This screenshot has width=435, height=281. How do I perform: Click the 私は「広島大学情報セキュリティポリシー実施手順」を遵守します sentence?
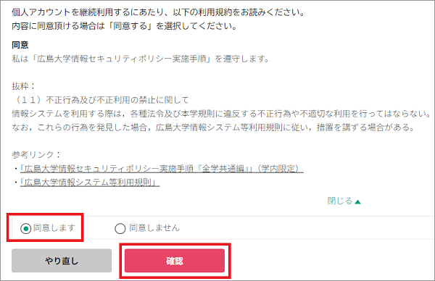point(141,59)
